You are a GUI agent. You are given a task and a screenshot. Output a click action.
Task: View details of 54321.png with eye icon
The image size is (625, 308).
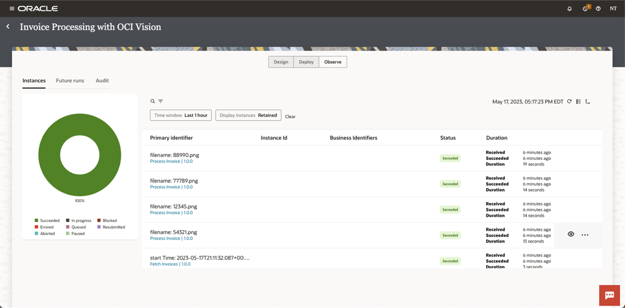click(570, 234)
